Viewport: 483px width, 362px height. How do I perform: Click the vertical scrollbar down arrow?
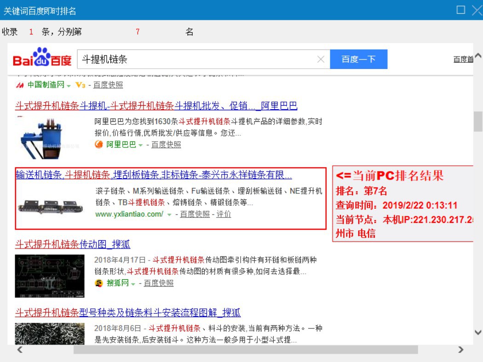478,332
